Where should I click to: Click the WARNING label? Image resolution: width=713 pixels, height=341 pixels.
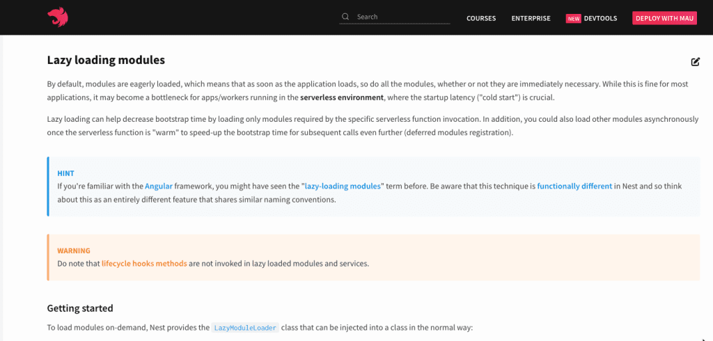74,251
